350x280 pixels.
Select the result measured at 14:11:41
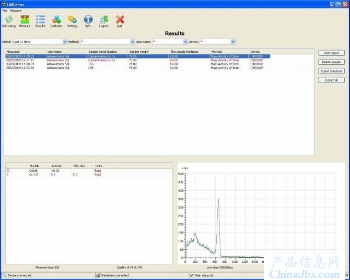tap(137, 60)
